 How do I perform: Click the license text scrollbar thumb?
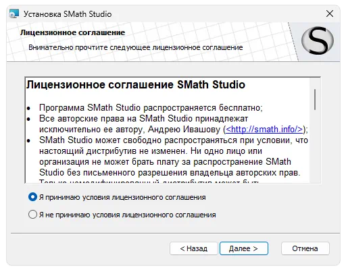tap(315, 100)
